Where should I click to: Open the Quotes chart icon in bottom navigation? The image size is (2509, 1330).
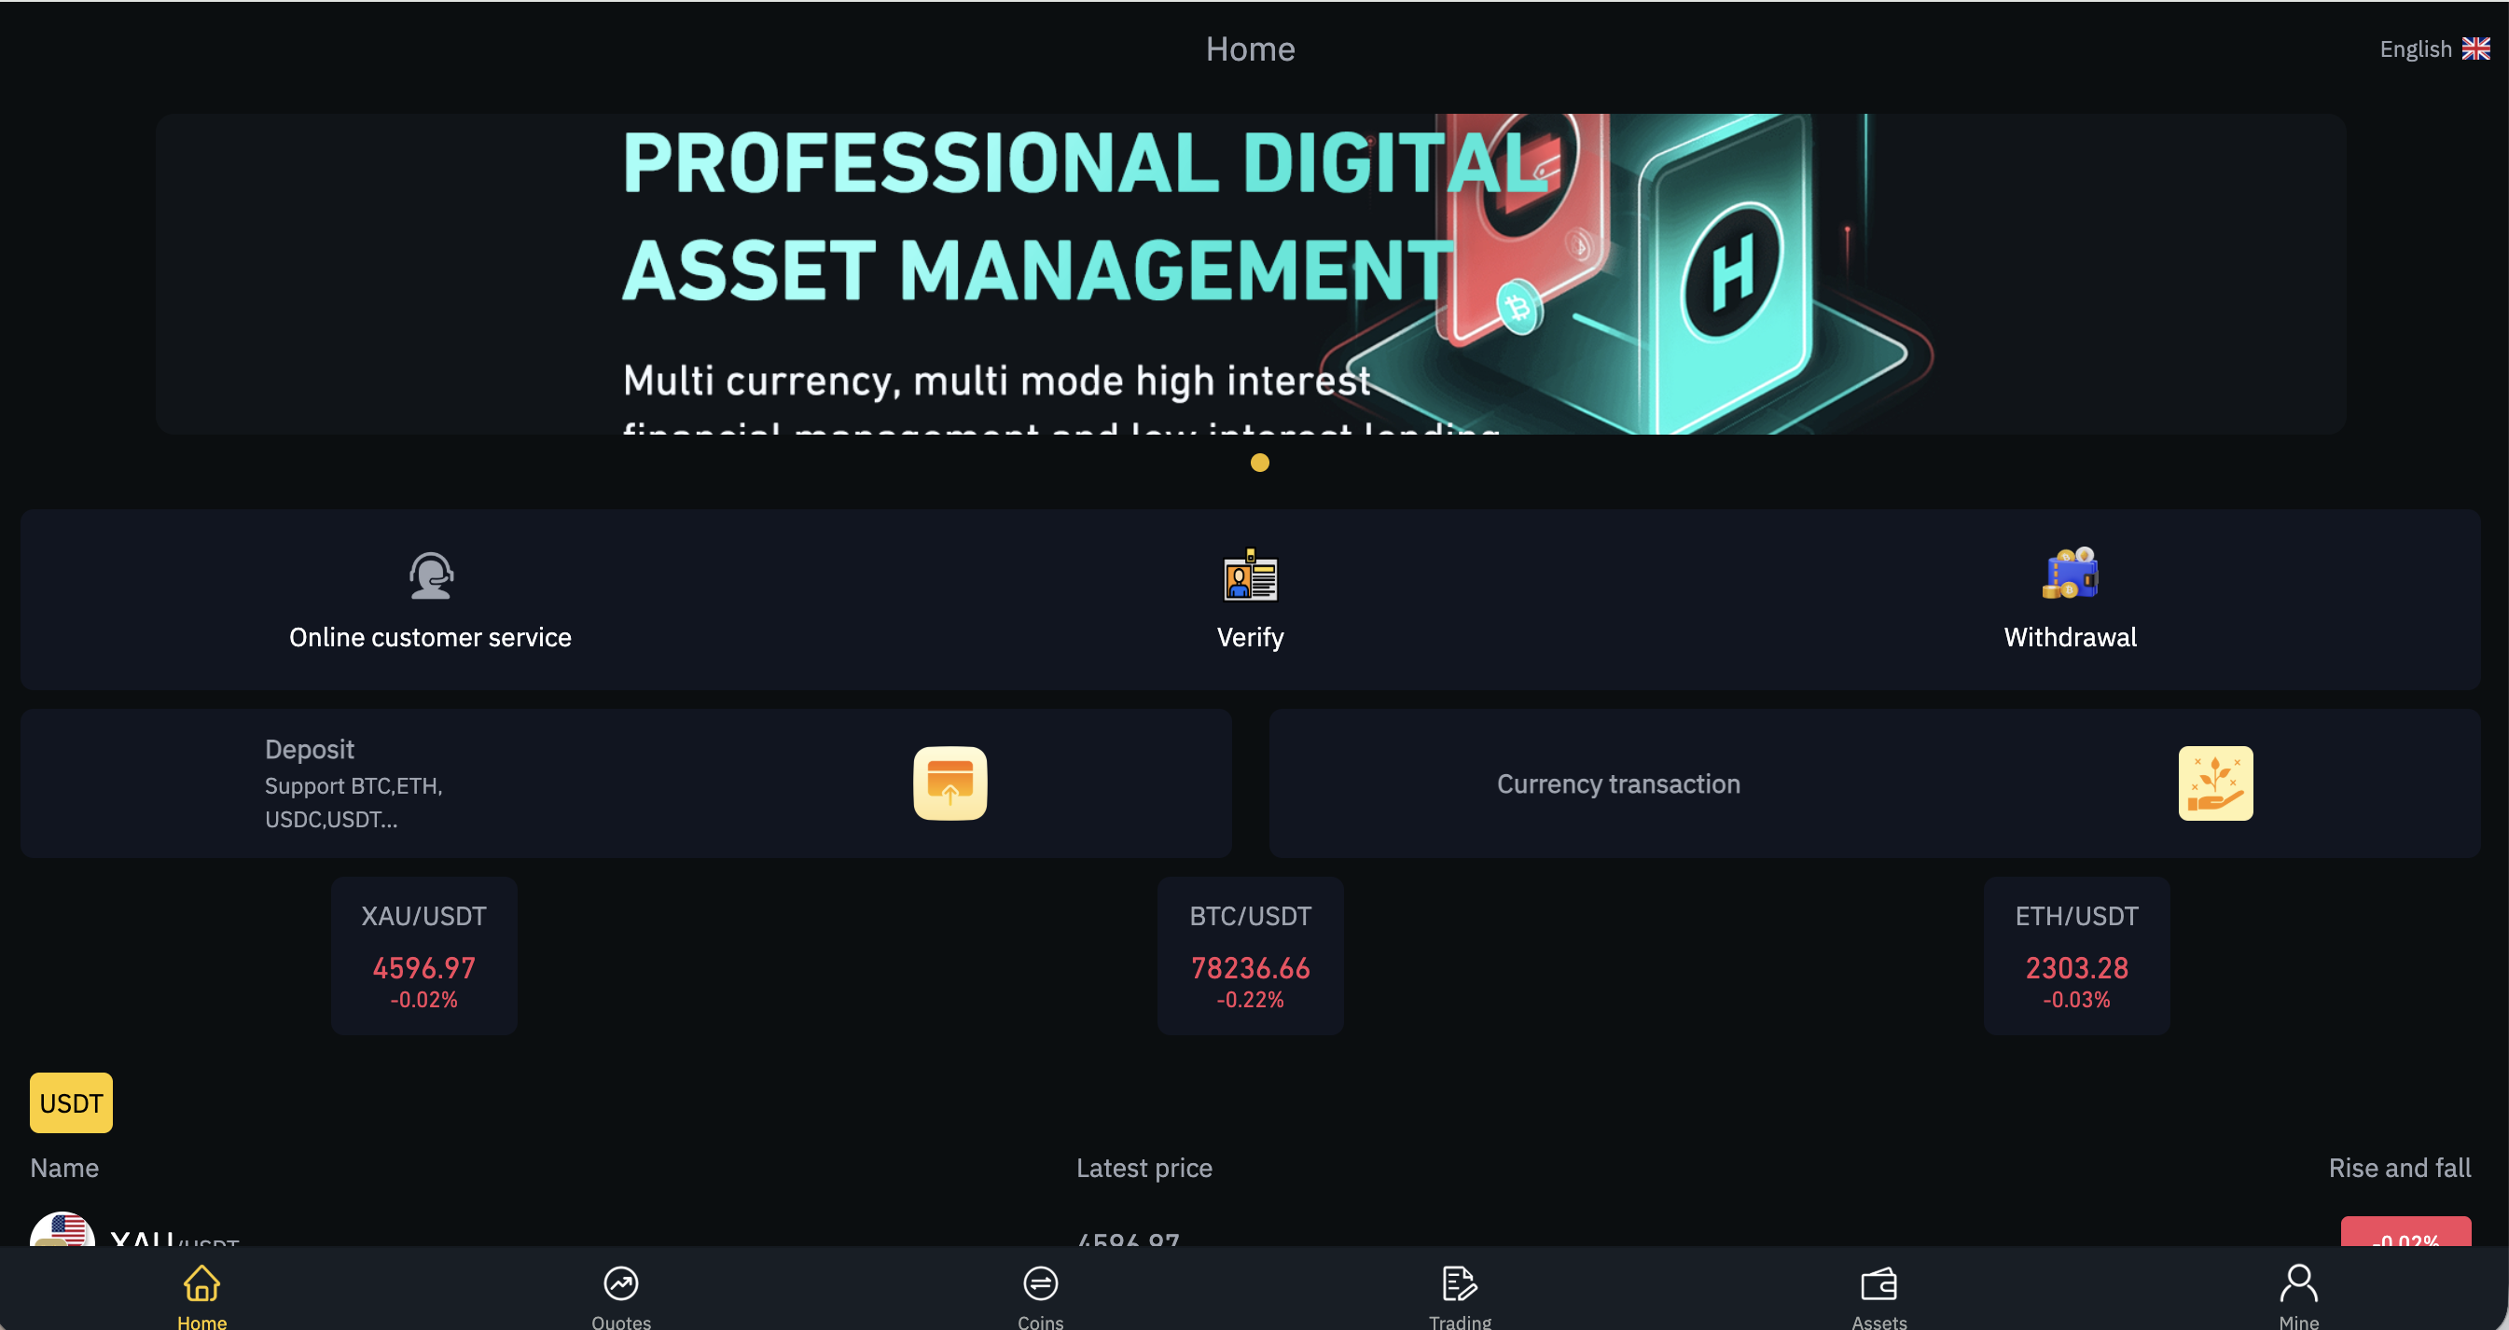click(620, 1283)
